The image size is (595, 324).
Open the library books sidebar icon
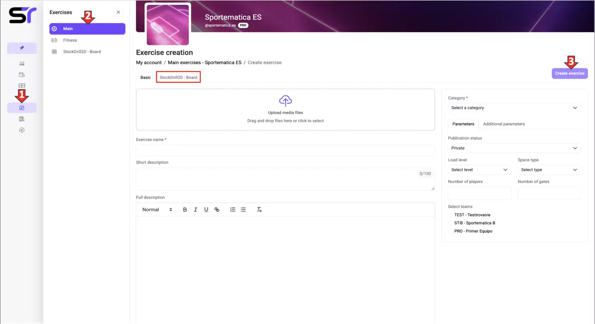(x=22, y=119)
